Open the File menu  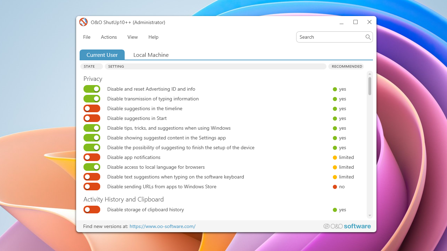point(87,37)
